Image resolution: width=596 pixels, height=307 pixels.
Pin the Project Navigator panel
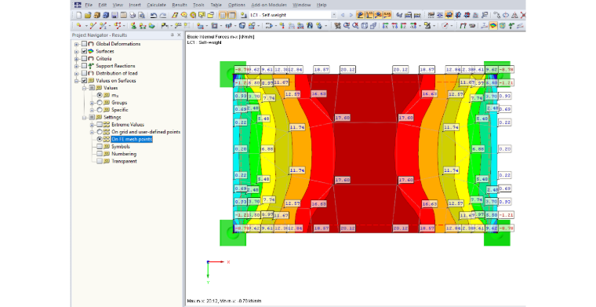point(172,35)
